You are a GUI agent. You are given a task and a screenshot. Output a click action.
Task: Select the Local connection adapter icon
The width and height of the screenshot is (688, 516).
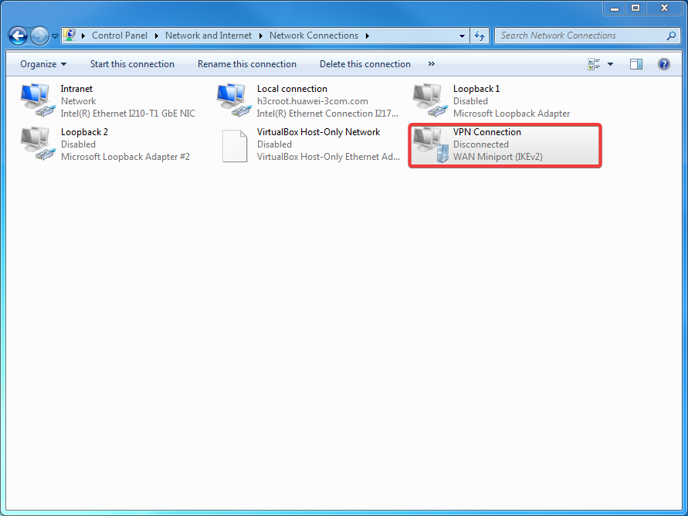pyautogui.click(x=234, y=100)
